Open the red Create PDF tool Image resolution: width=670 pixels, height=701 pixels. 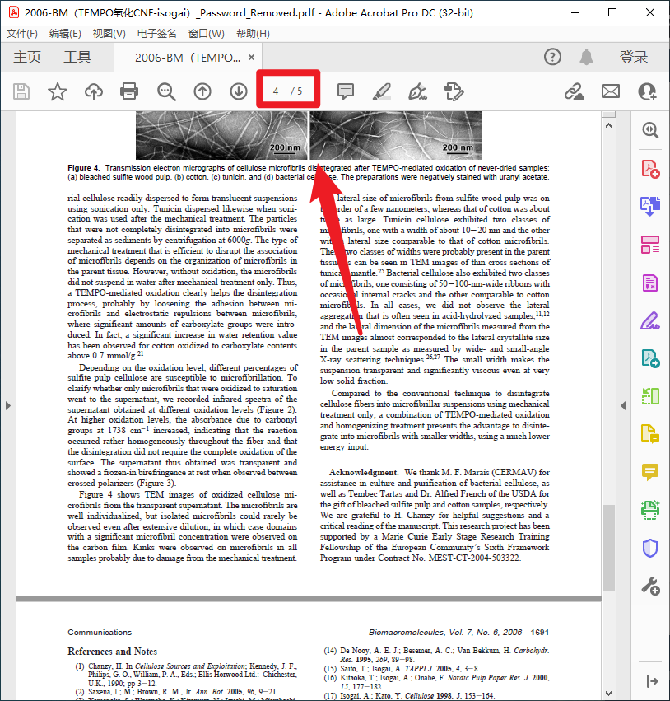(x=650, y=169)
